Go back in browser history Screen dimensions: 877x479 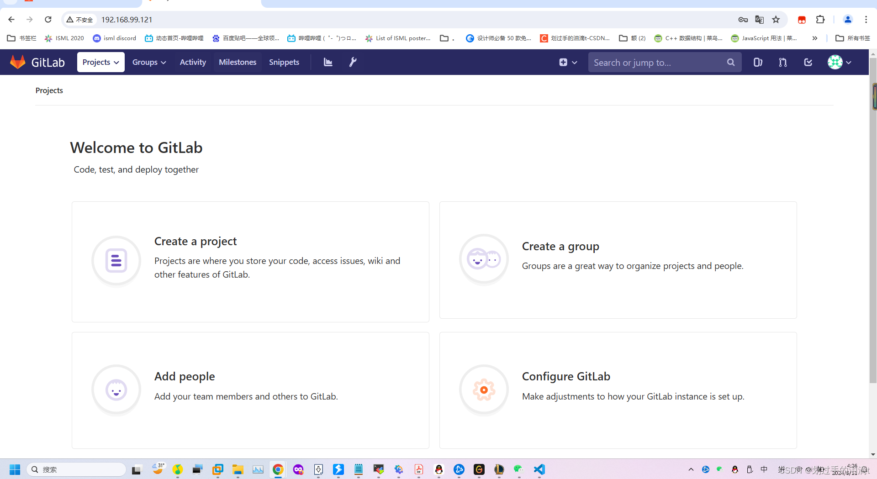coord(11,20)
